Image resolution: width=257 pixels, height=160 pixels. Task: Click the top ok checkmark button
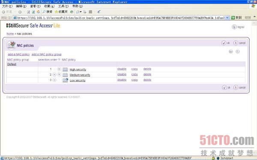[224, 43]
